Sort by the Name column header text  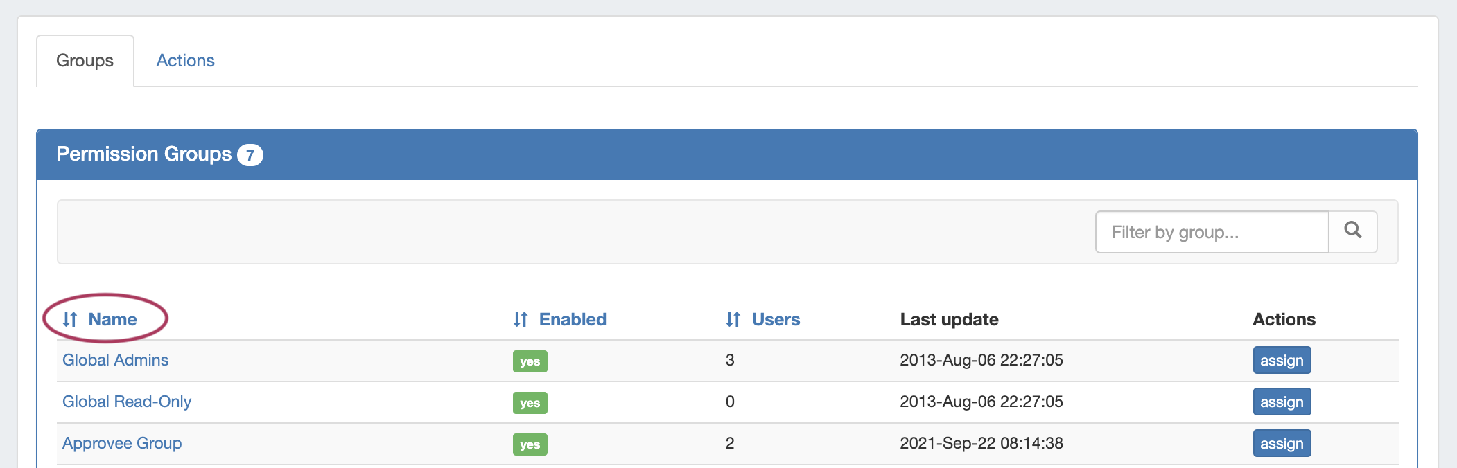[x=112, y=319]
